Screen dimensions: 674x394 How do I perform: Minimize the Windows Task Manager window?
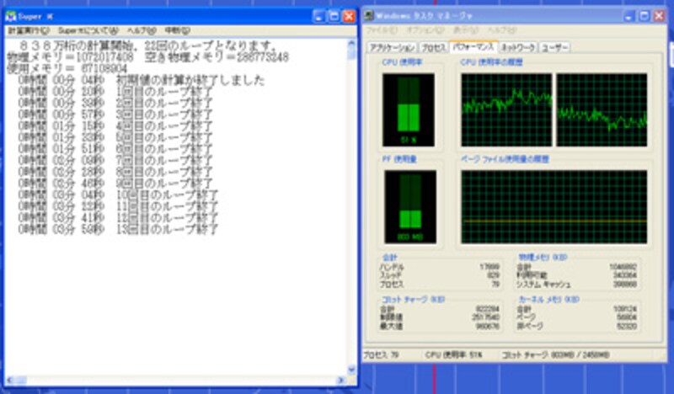pyautogui.click(x=629, y=16)
